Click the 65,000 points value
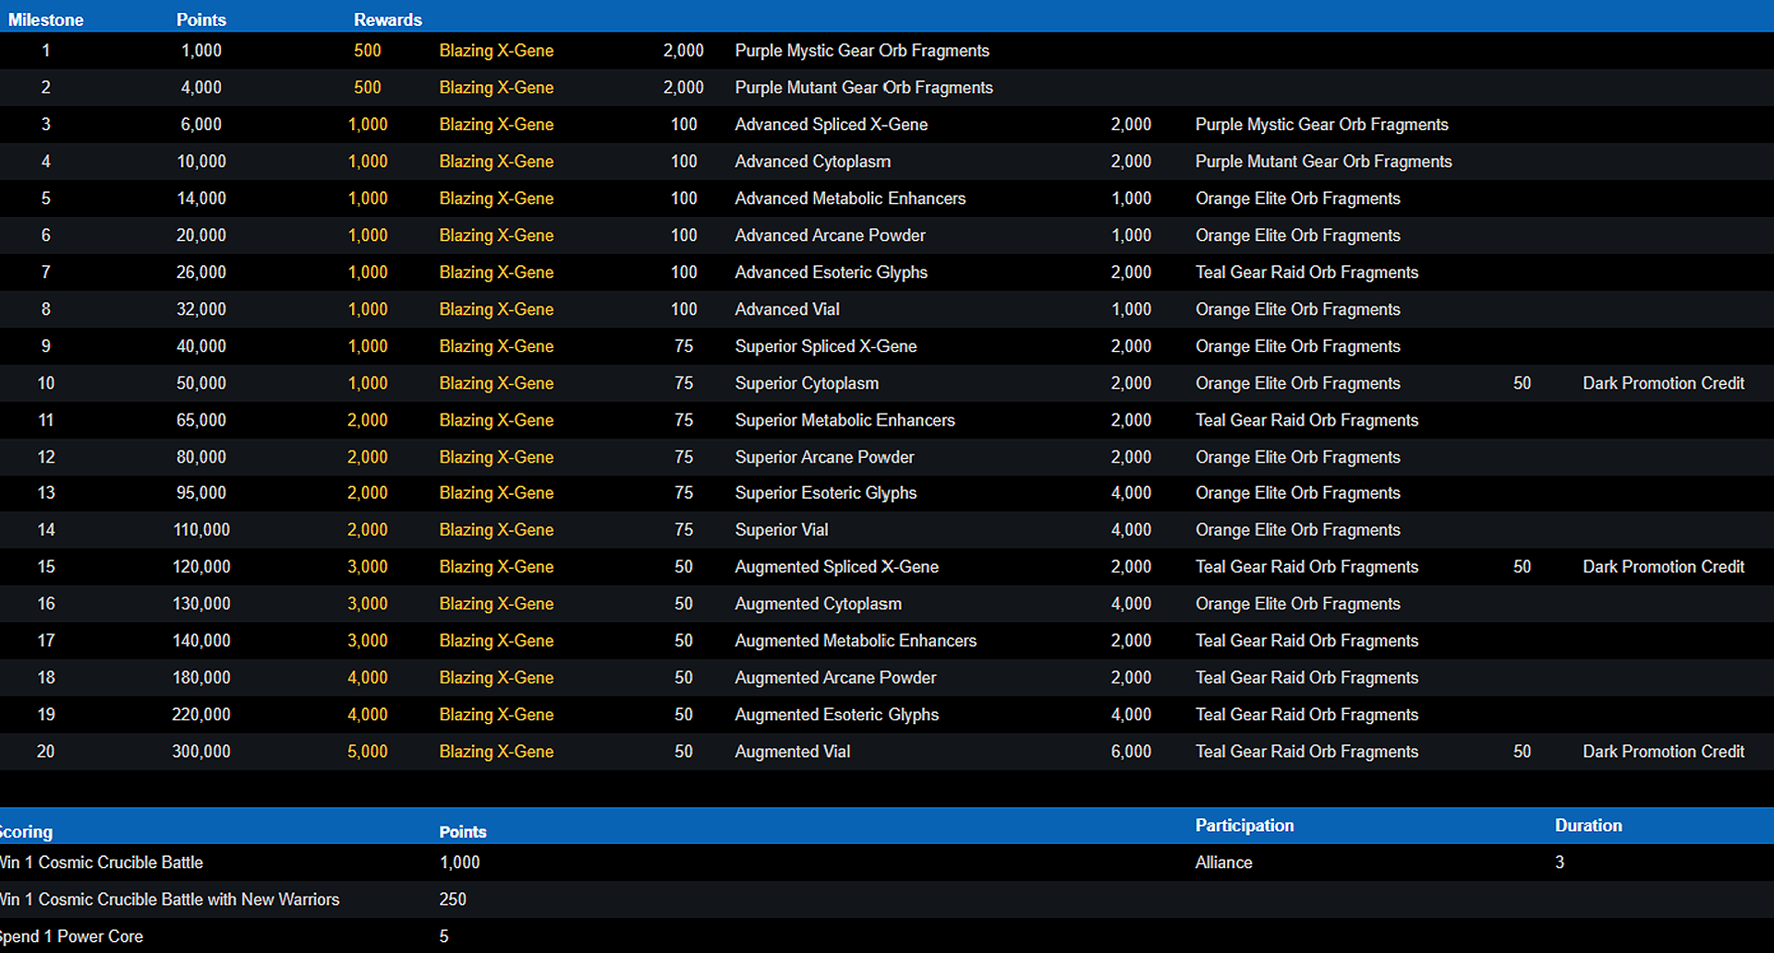Image resolution: width=1774 pixels, height=953 pixels. (x=200, y=420)
